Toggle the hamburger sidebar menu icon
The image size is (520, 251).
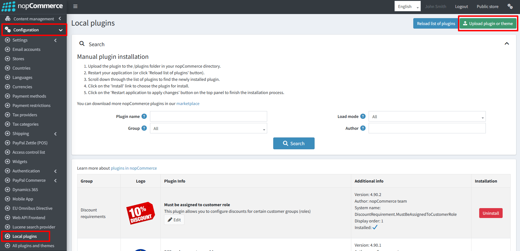pos(75,6)
